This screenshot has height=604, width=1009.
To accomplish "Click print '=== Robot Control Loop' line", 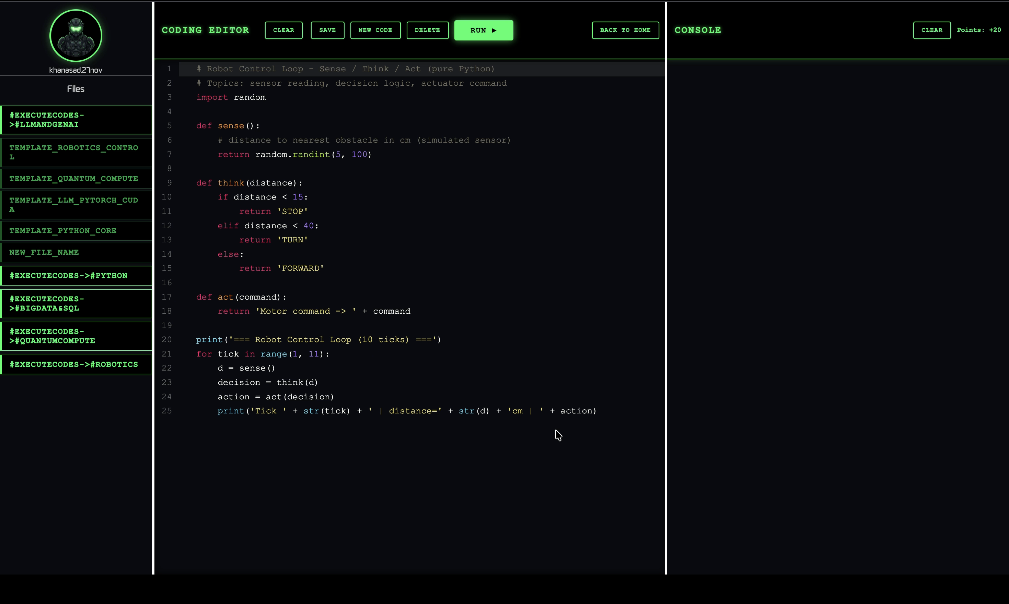I will click(319, 339).
